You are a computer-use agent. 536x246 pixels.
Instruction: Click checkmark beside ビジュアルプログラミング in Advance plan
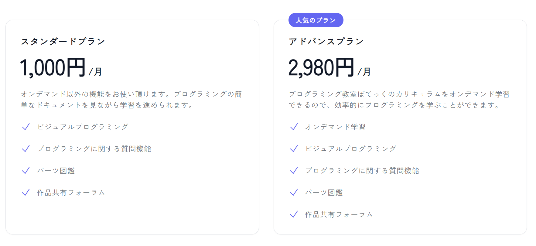pos(294,149)
